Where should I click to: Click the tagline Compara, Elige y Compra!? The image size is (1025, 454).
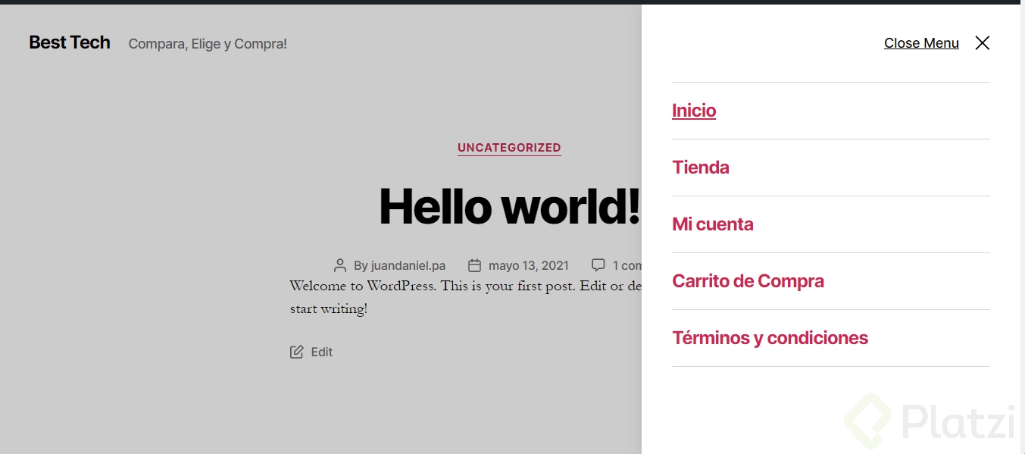point(208,44)
